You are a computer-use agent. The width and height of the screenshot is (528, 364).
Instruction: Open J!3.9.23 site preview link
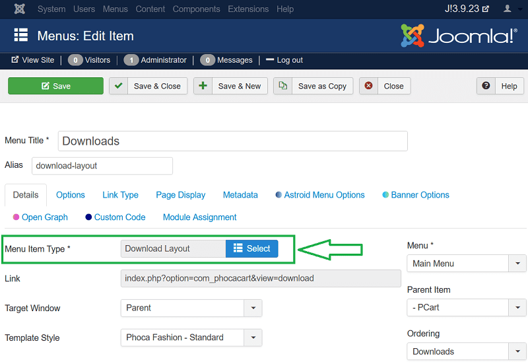coord(467,9)
